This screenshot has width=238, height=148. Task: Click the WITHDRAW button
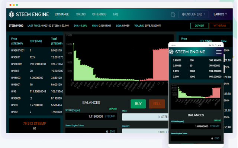pos(220,26)
